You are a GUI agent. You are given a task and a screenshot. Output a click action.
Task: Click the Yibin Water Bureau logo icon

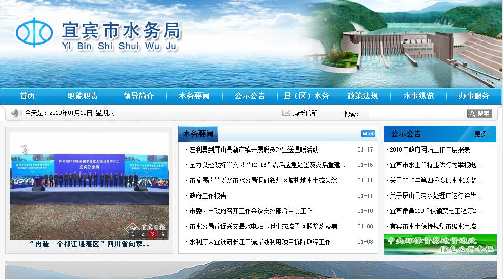pyautogui.click(x=34, y=32)
